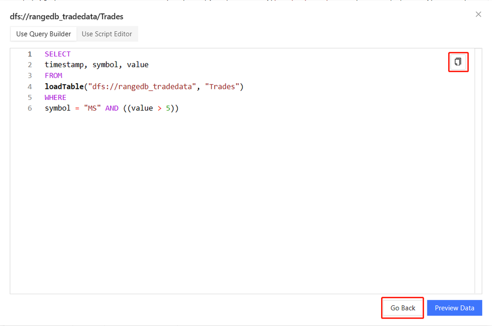The image size is (492, 326).
Task: Click the loadTable function name
Action: coord(65,86)
